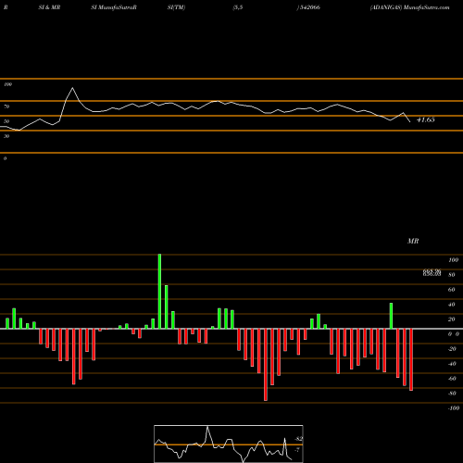Click the 41.65 RSI value label
This screenshot has width=463, height=463.
pyautogui.click(x=426, y=119)
